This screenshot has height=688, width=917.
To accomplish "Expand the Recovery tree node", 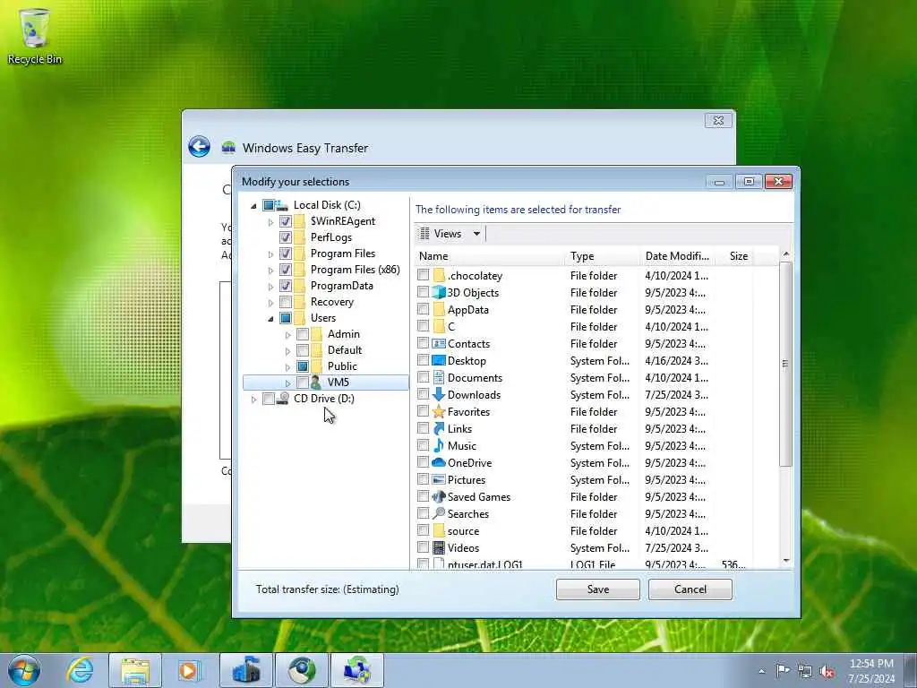I will [270, 303].
